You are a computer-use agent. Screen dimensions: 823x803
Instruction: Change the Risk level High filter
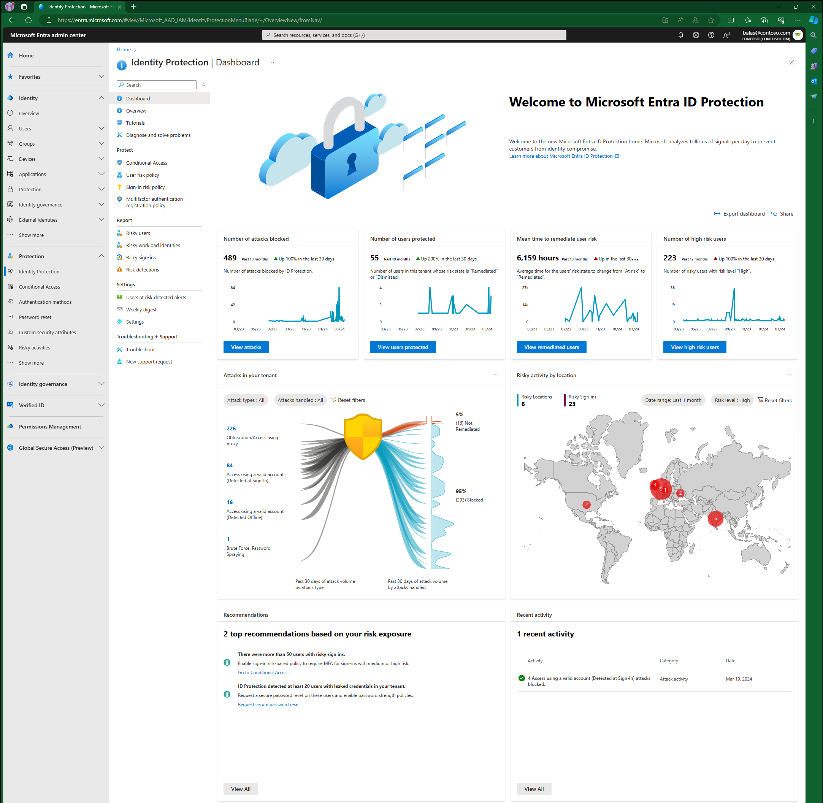[x=732, y=400]
